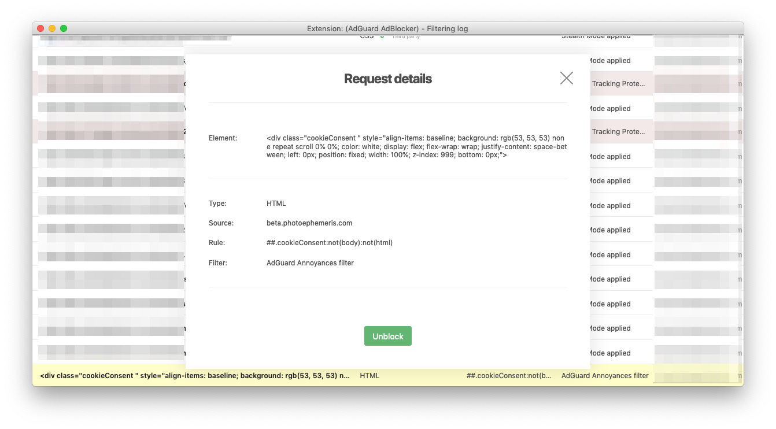Maximize window with the green button
Screen dimensions: 776x429
pyautogui.click(x=64, y=28)
